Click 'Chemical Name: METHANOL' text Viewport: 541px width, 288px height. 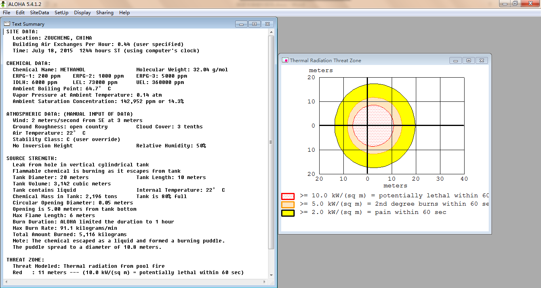pyautogui.click(x=49, y=70)
